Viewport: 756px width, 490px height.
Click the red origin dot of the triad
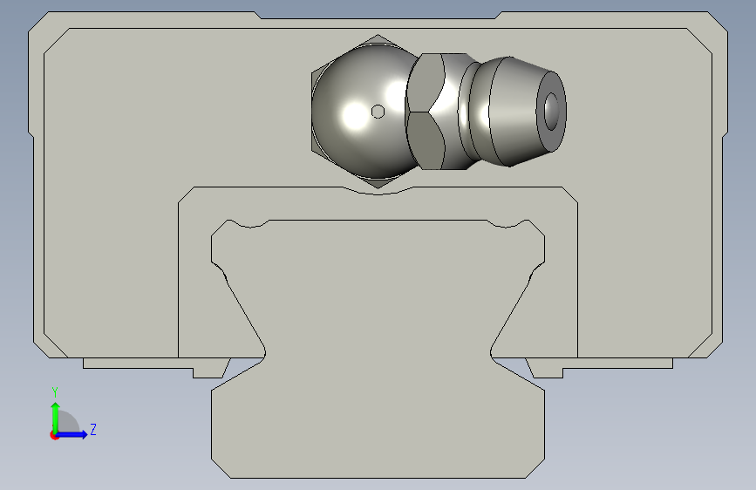54,435
